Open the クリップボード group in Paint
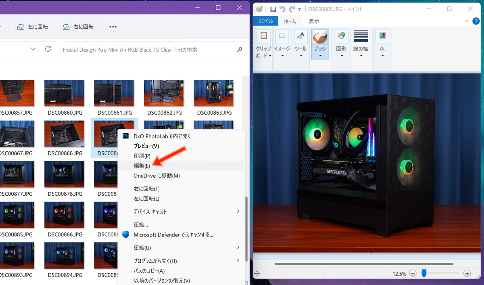The image size is (484, 285). click(264, 49)
